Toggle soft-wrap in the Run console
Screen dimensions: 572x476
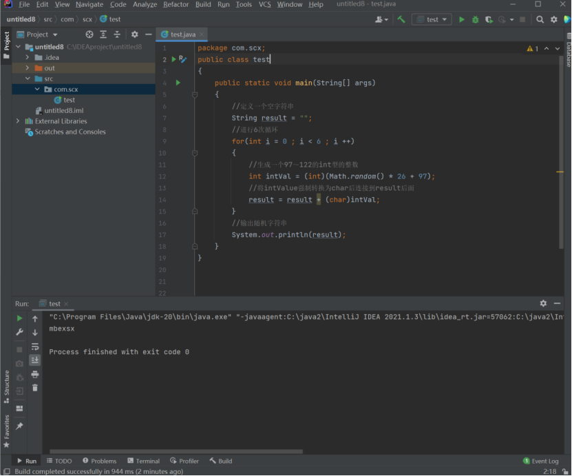click(35, 346)
